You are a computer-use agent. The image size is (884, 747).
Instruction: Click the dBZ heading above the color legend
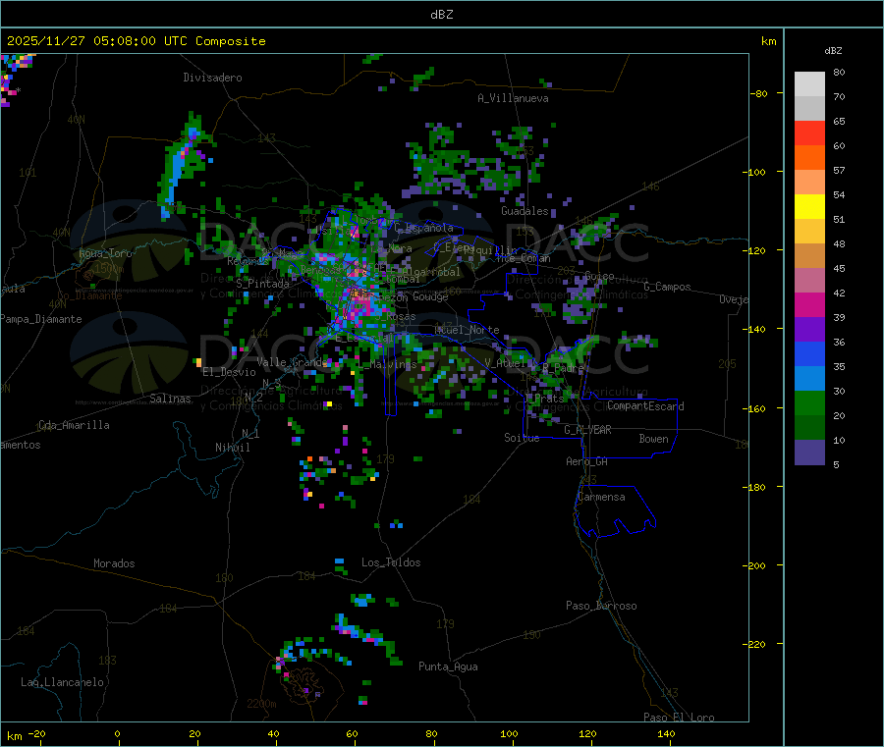[x=833, y=51]
